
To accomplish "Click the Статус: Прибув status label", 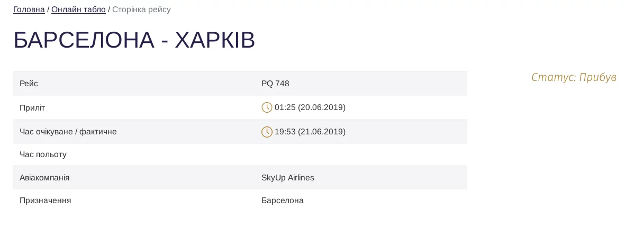I will [574, 77].
